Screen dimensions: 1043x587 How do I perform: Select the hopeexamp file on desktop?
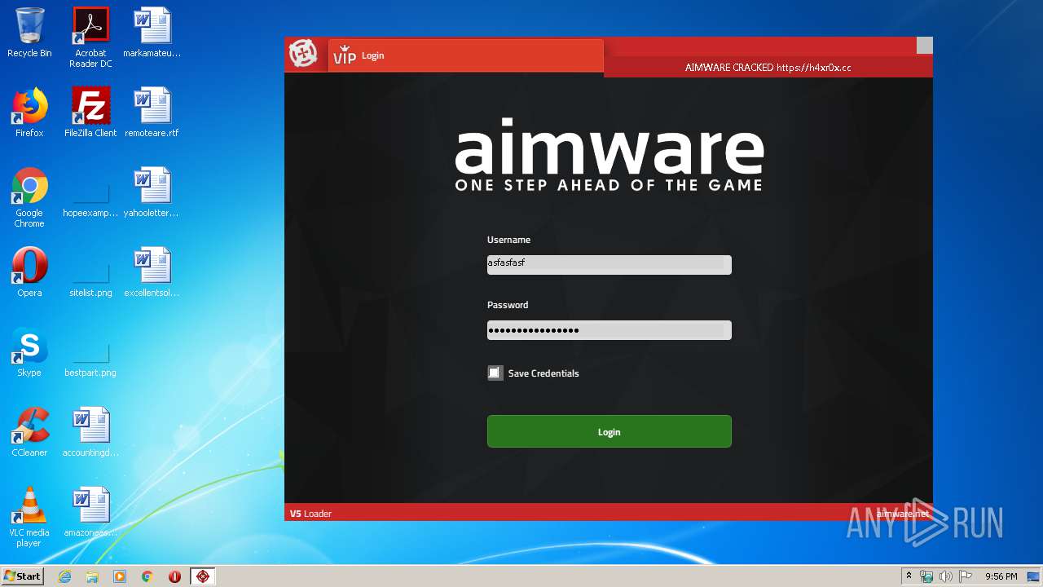click(x=90, y=201)
